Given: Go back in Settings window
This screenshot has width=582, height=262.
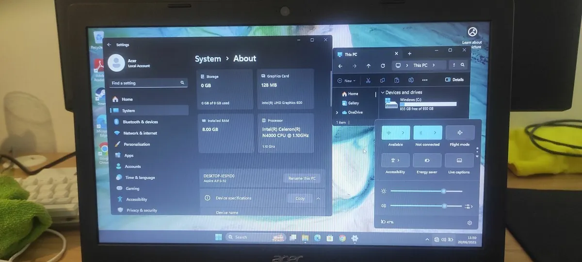Looking at the screenshot, I should [x=109, y=45].
